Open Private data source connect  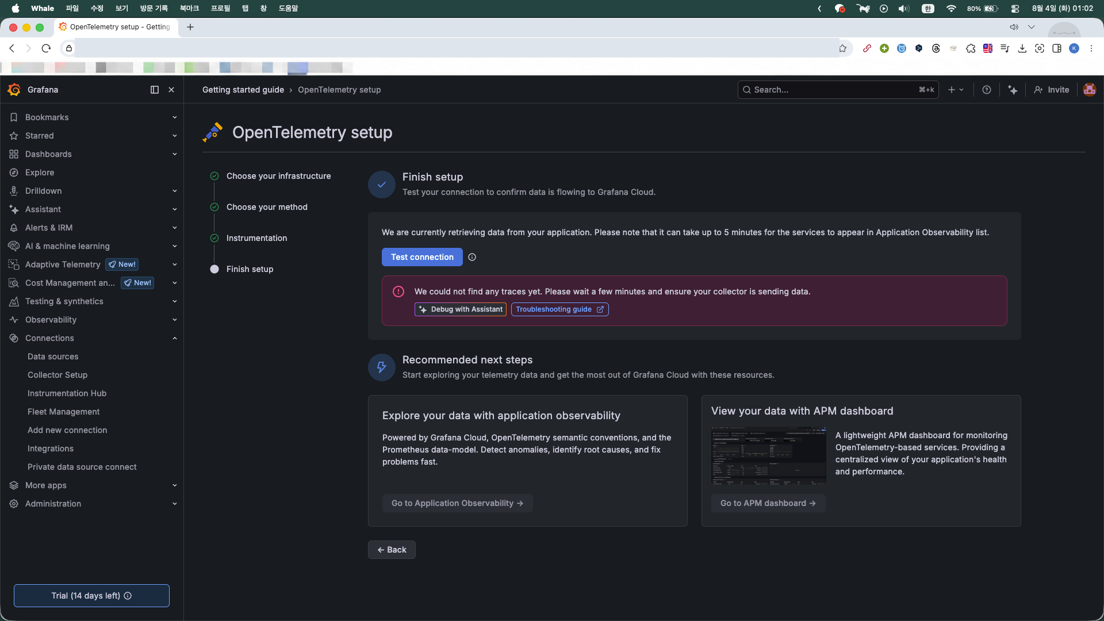[82, 467]
